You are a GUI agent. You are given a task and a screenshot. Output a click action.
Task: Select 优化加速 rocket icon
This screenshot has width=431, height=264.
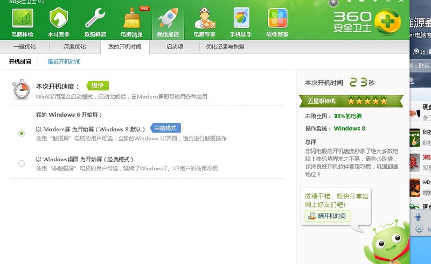168,18
